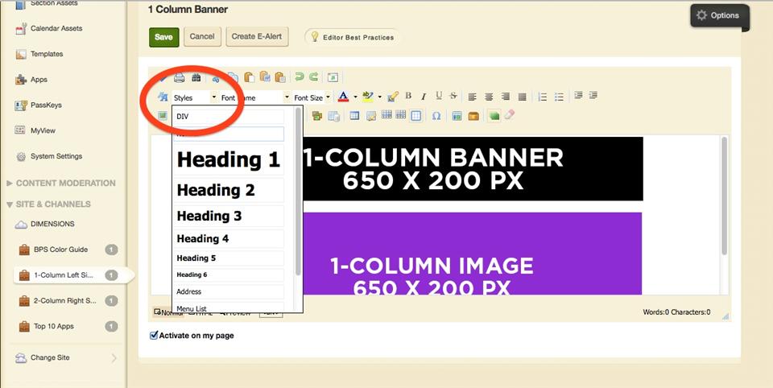This screenshot has height=388, width=773.
Task: Center align the text
Action: coord(489,97)
